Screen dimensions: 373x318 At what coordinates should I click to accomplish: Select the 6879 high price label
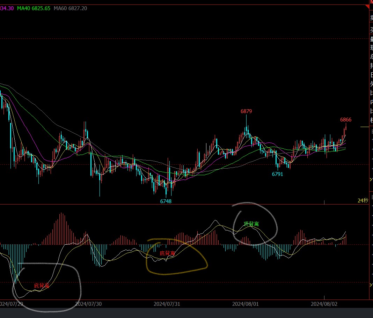(x=246, y=111)
